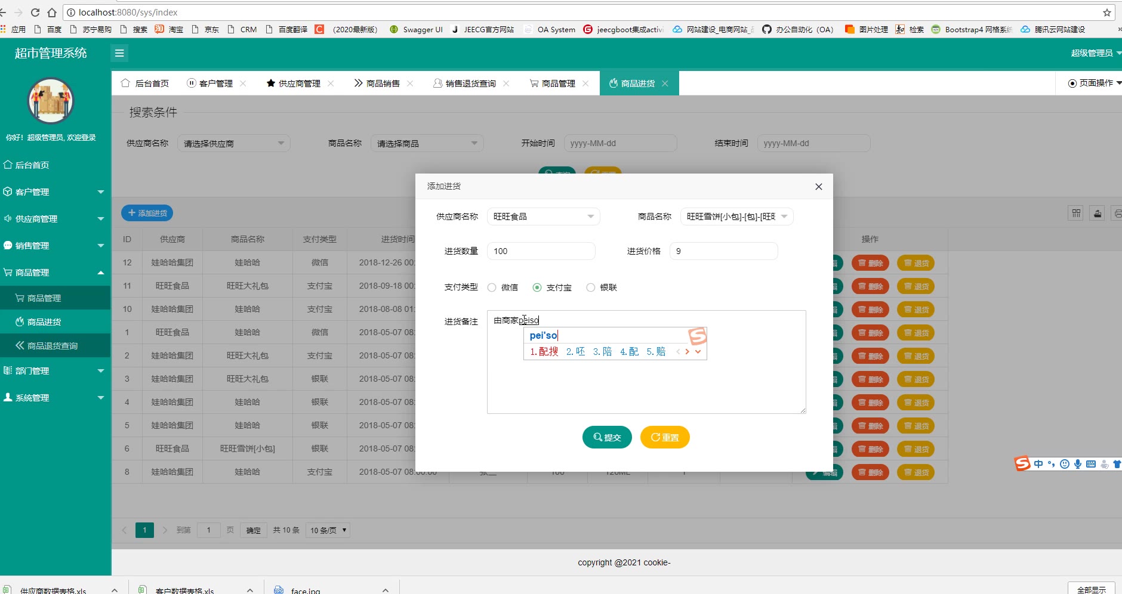Click the browser reload icon
This screenshot has height=594, width=1122.
pos(35,13)
